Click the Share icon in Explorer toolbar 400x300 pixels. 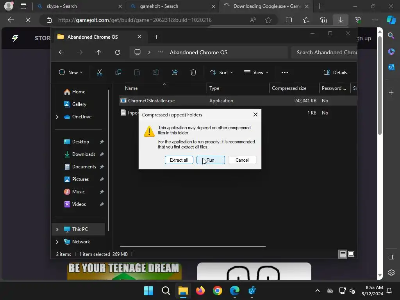pyautogui.click(x=175, y=72)
